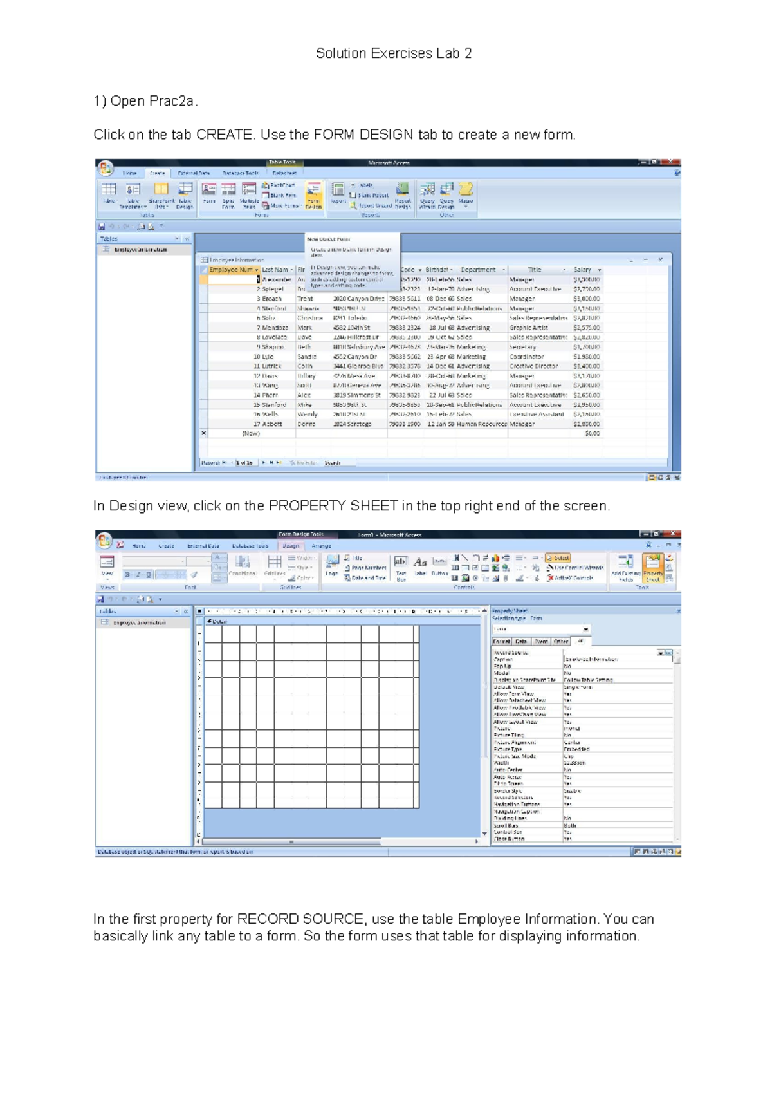Click Macro icon in Other group
This screenshot has height=1093, width=772.
(x=466, y=194)
